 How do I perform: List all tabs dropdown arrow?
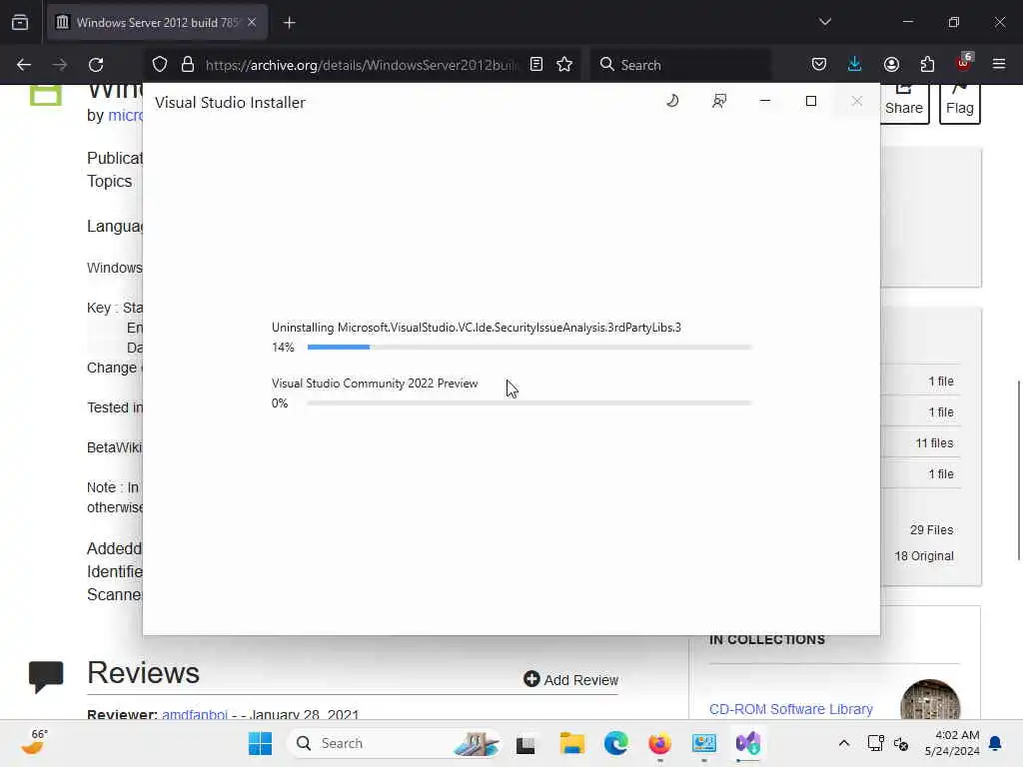pos(825,22)
